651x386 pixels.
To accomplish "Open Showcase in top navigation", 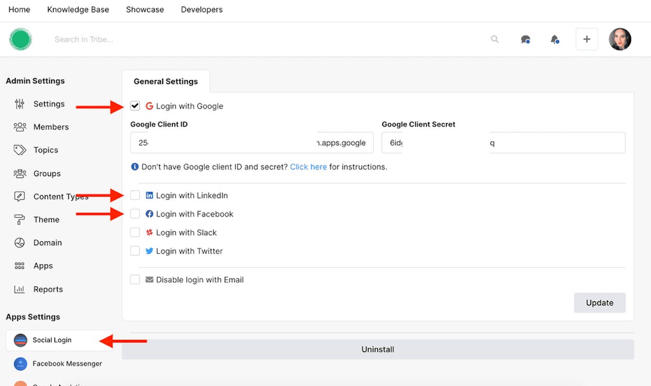I will coord(145,9).
